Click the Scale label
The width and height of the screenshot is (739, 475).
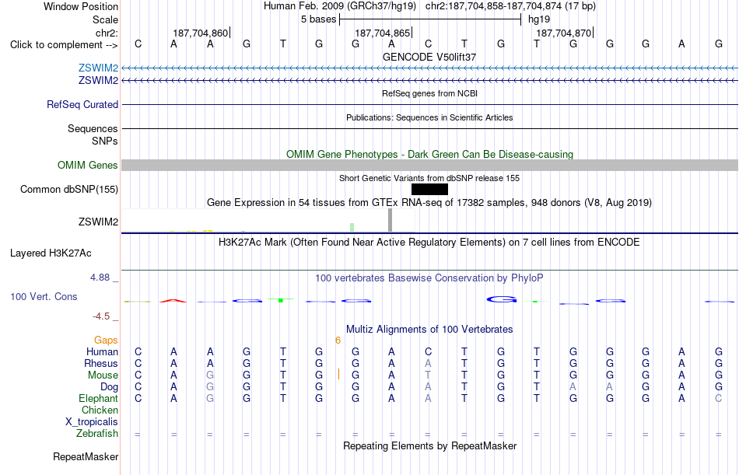click(106, 19)
